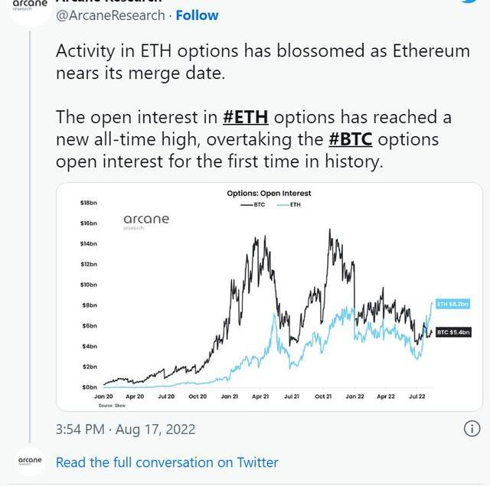Click the arcane research logo inside the chart
The width and height of the screenshot is (490, 486).
pos(146,221)
